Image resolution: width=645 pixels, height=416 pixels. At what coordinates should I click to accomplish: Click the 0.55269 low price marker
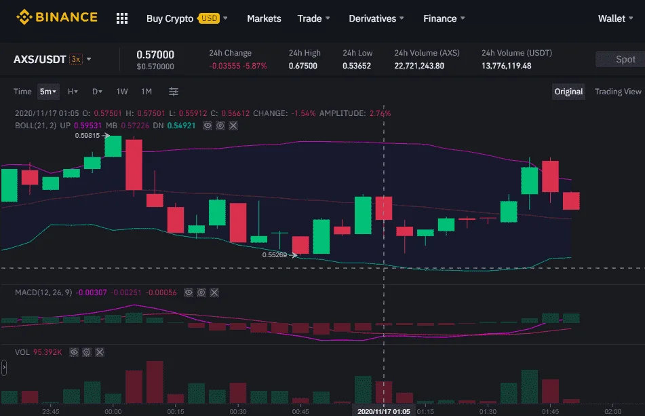(275, 255)
